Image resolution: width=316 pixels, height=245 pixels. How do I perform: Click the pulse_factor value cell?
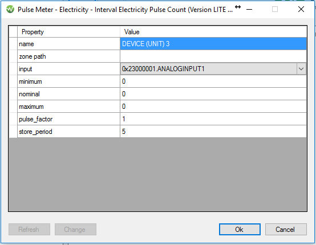213,119
